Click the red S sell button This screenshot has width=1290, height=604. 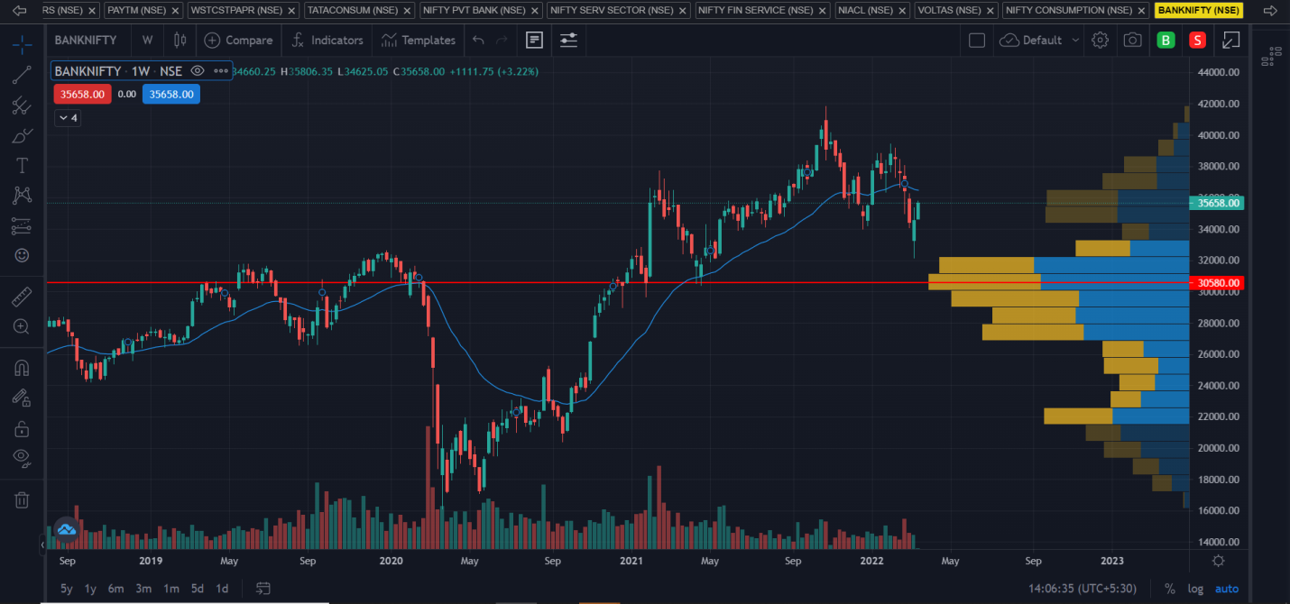pyautogui.click(x=1197, y=40)
